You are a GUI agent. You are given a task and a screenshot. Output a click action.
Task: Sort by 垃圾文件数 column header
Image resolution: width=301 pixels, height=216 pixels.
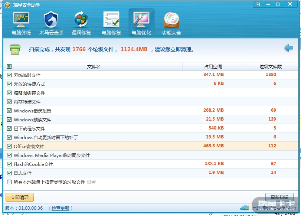coord(270,67)
